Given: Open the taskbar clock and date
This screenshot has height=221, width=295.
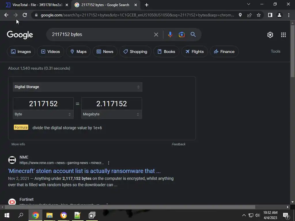Looking at the screenshot, I should pos(270,215).
